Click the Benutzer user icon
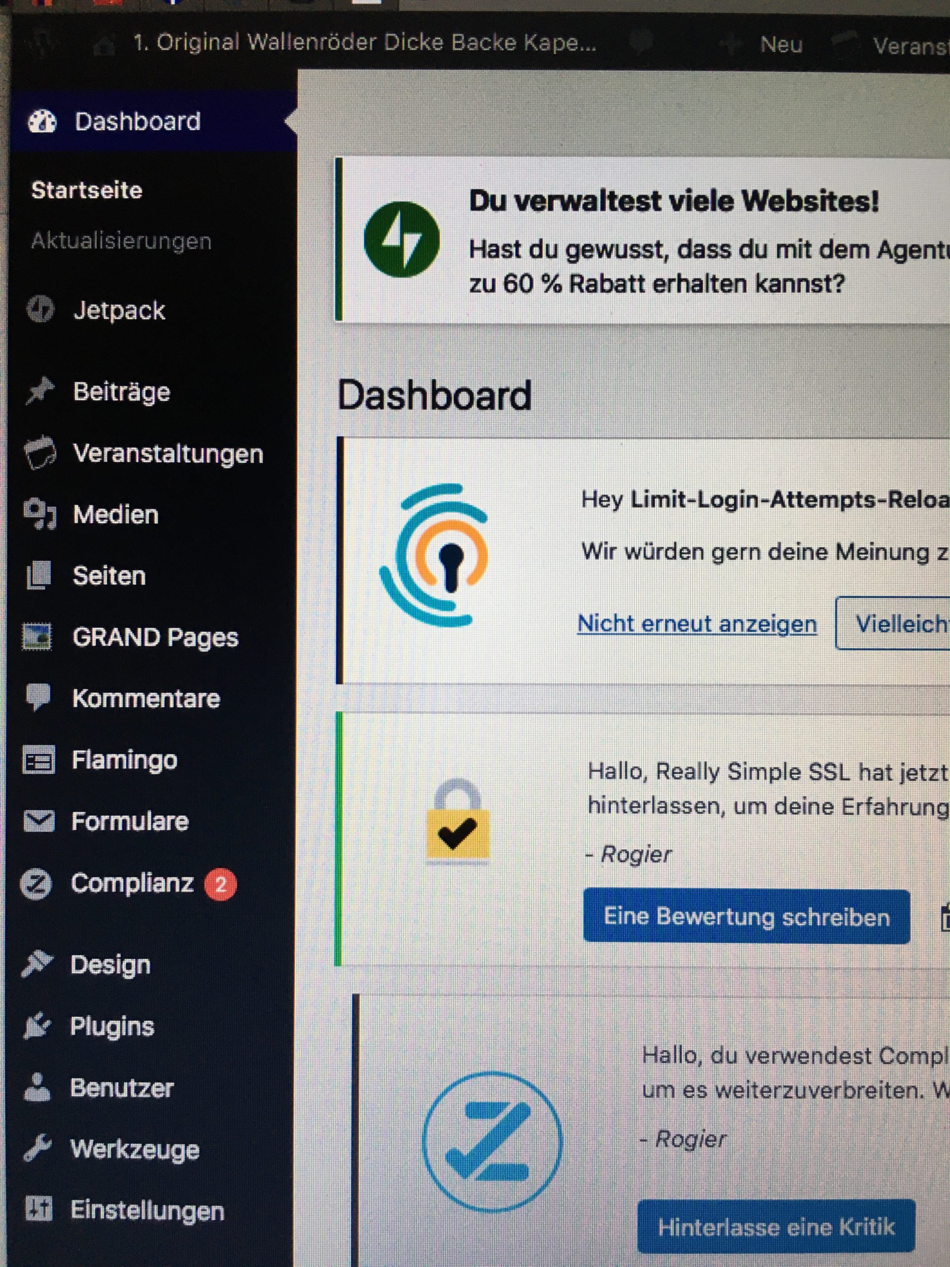This screenshot has height=1267, width=950. tap(37, 1087)
